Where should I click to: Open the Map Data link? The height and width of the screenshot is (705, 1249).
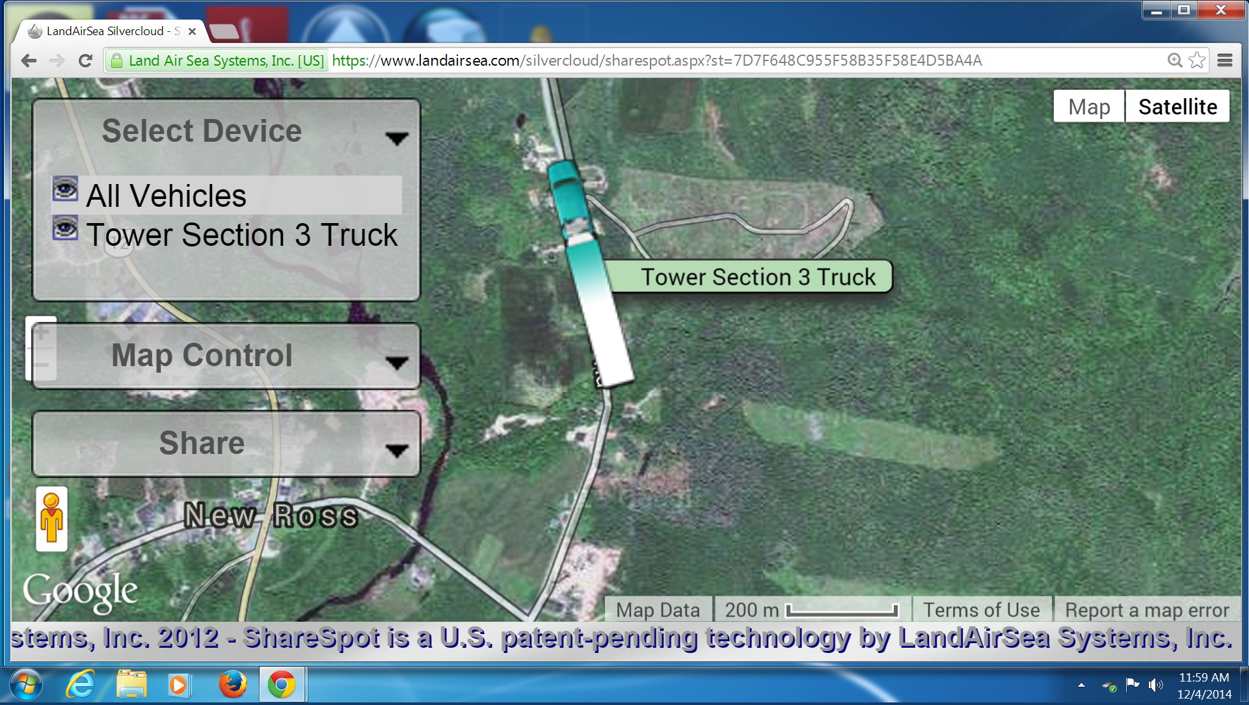click(658, 610)
